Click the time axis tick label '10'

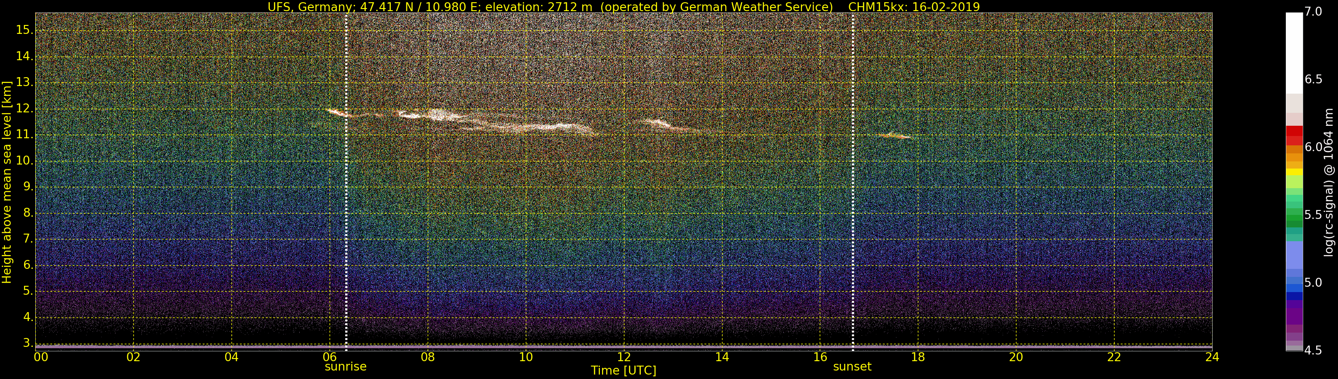click(x=526, y=357)
